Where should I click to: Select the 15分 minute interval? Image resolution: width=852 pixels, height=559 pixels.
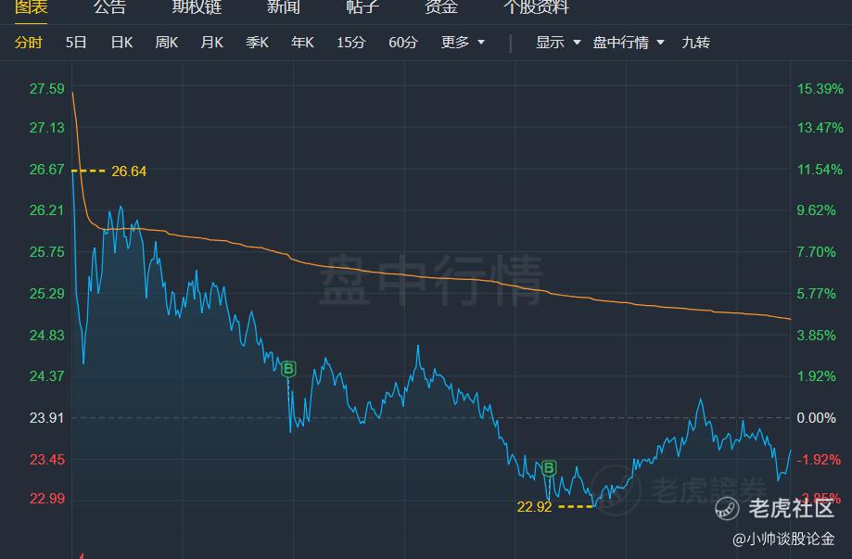tap(351, 43)
